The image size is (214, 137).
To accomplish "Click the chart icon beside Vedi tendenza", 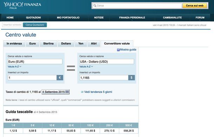I will 82,92.
